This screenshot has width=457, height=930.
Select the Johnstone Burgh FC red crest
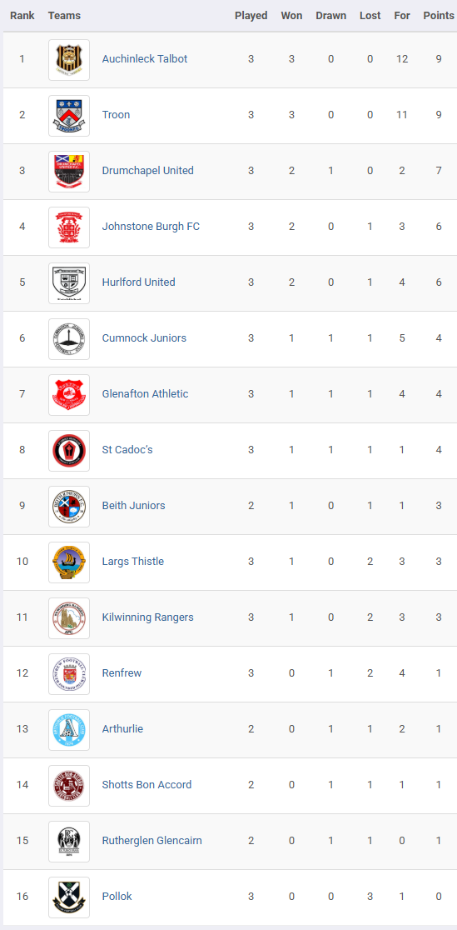(x=69, y=227)
